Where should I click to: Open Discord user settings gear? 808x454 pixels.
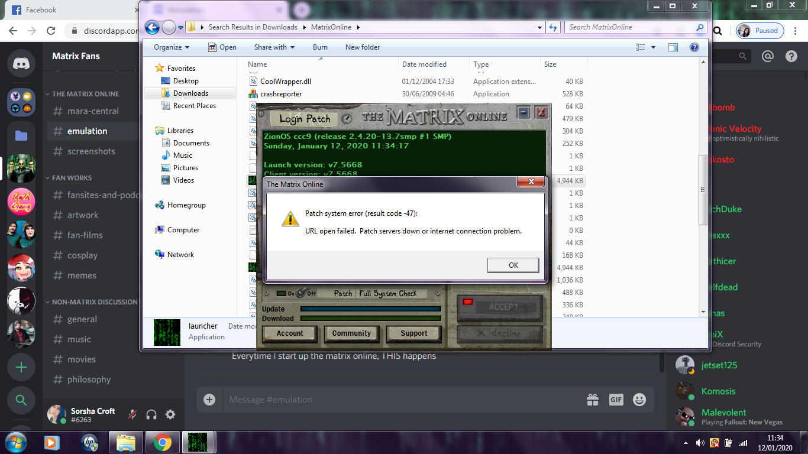[170, 415]
